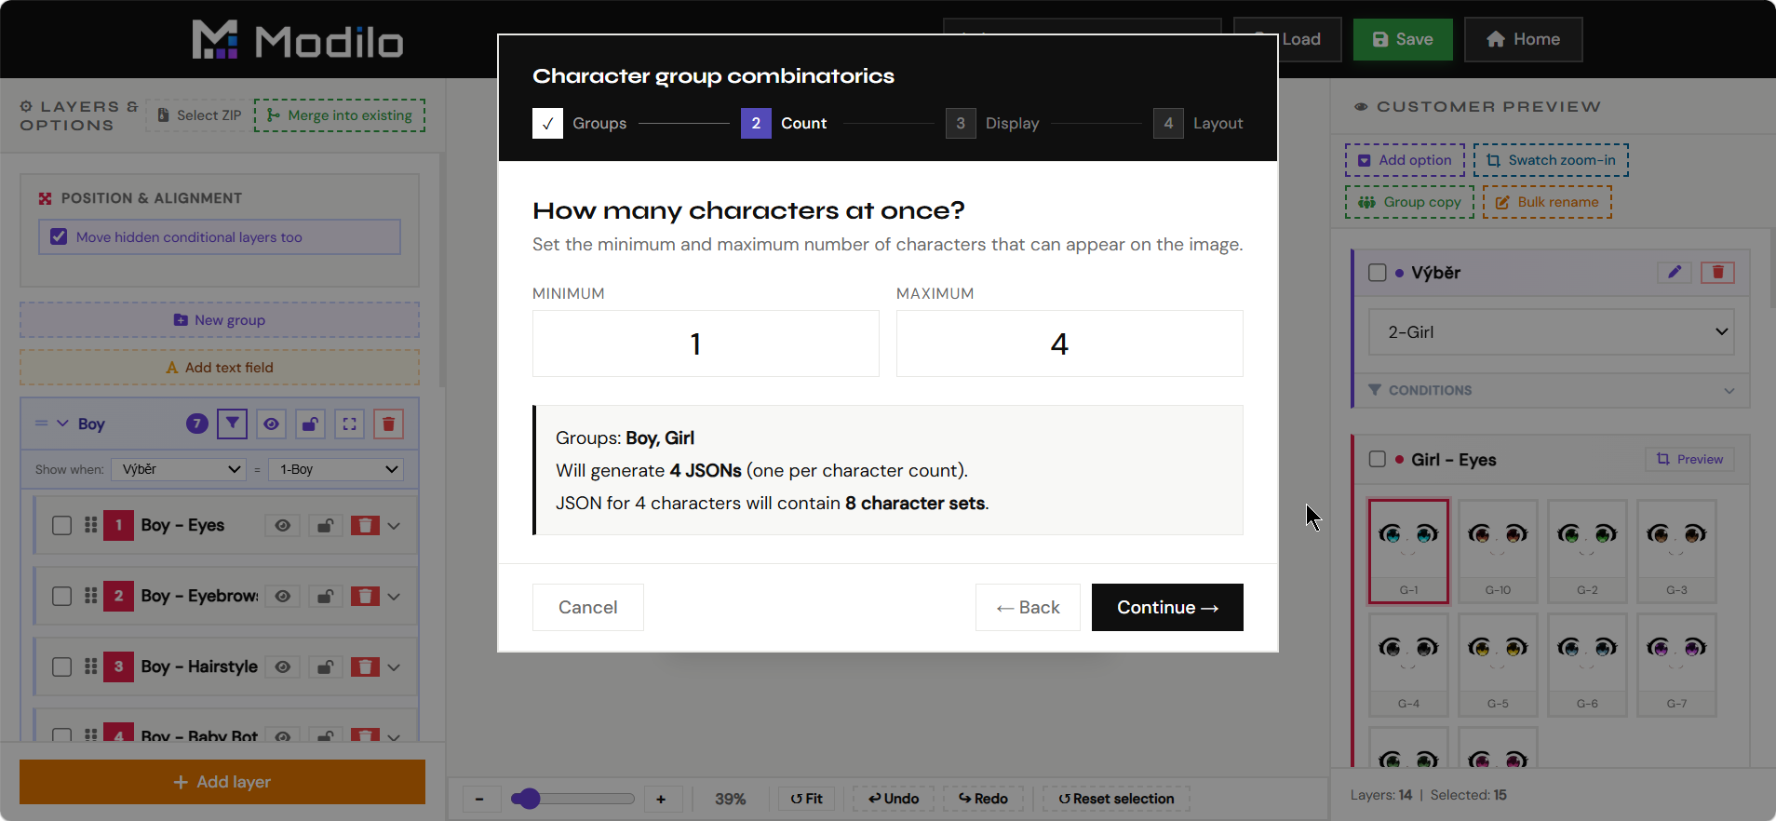The width and height of the screenshot is (1776, 821).
Task: Toggle visibility of Boy – Eyes layer
Action: click(283, 526)
